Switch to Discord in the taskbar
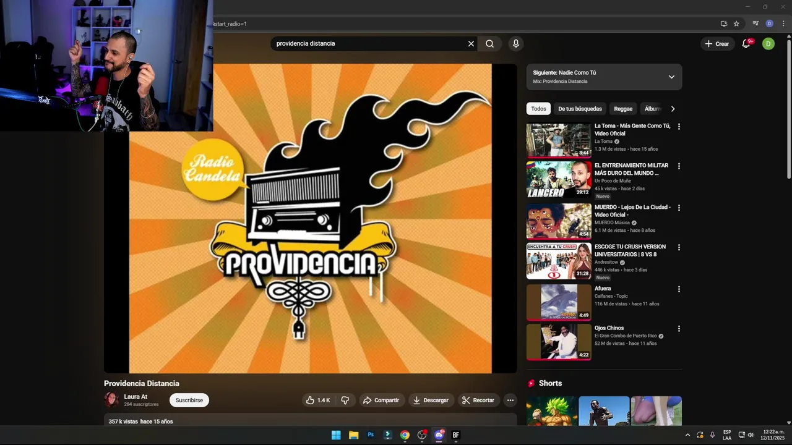The height and width of the screenshot is (445, 792). (x=439, y=435)
